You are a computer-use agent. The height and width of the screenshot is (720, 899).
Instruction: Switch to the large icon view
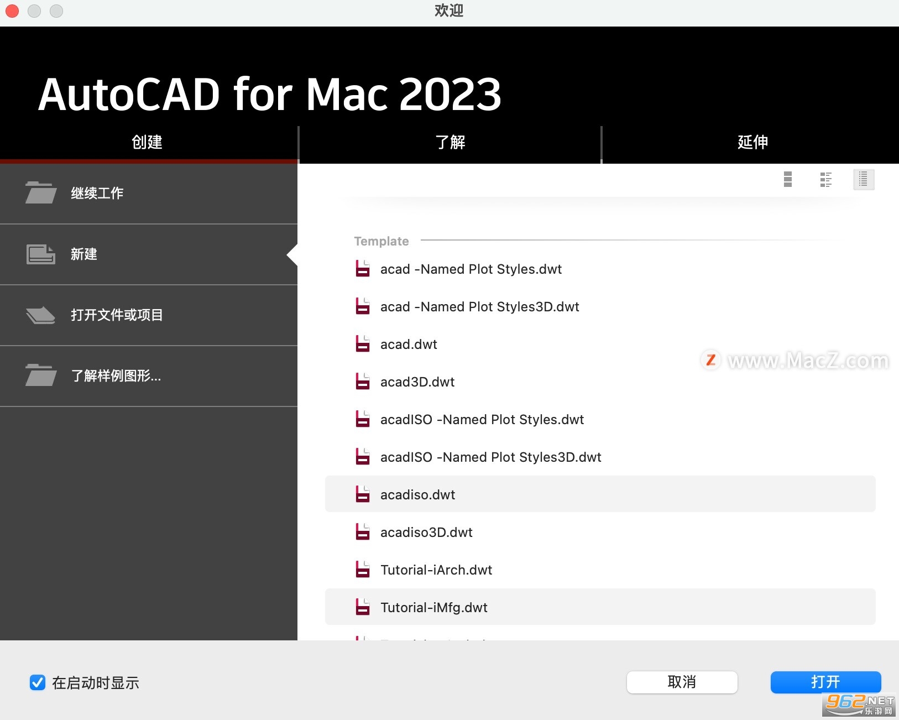788,179
